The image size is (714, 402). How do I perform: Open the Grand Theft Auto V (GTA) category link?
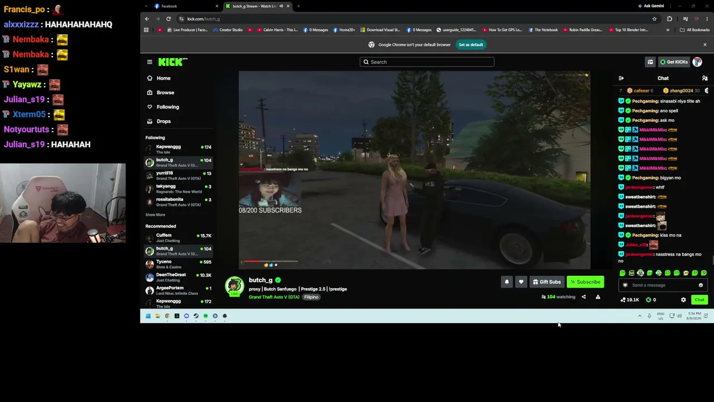tap(274, 297)
